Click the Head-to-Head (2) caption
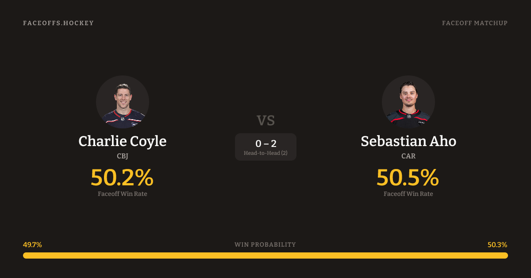 click(x=265, y=153)
